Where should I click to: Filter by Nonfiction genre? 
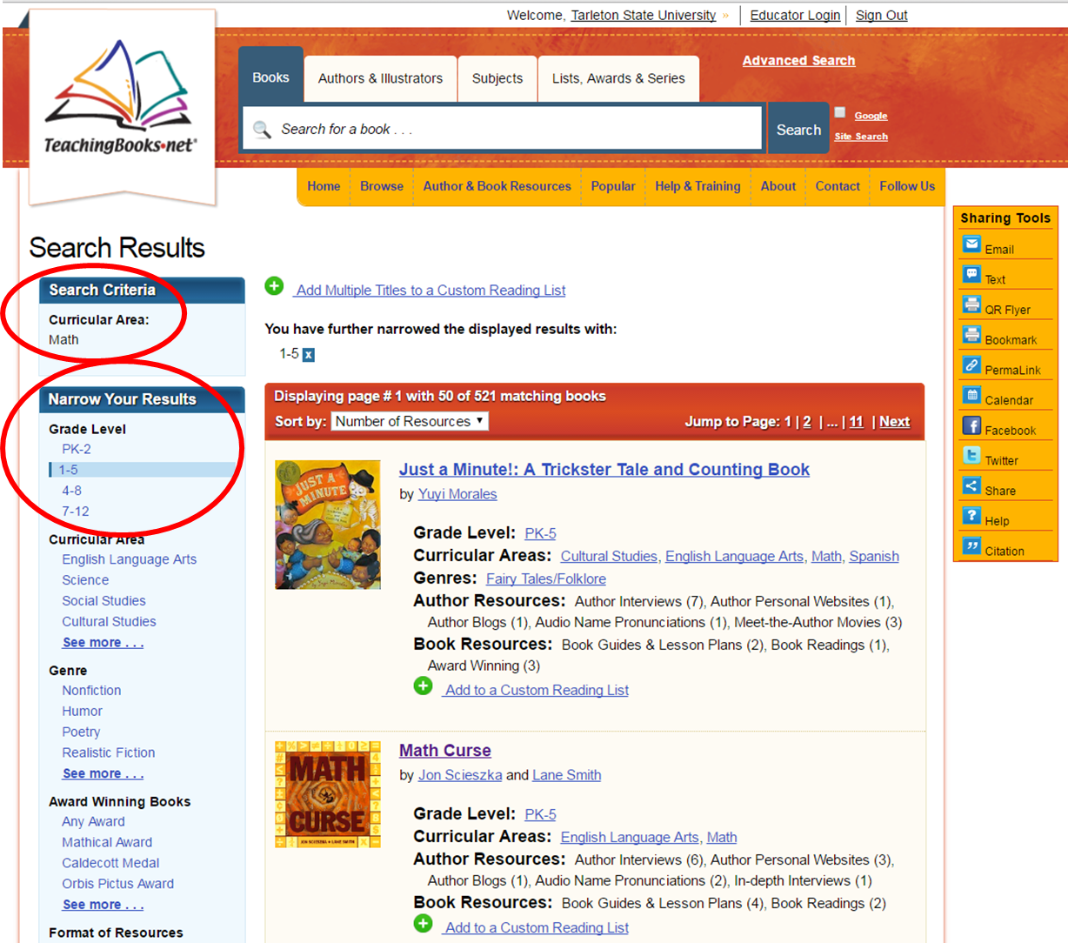[91, 691]
